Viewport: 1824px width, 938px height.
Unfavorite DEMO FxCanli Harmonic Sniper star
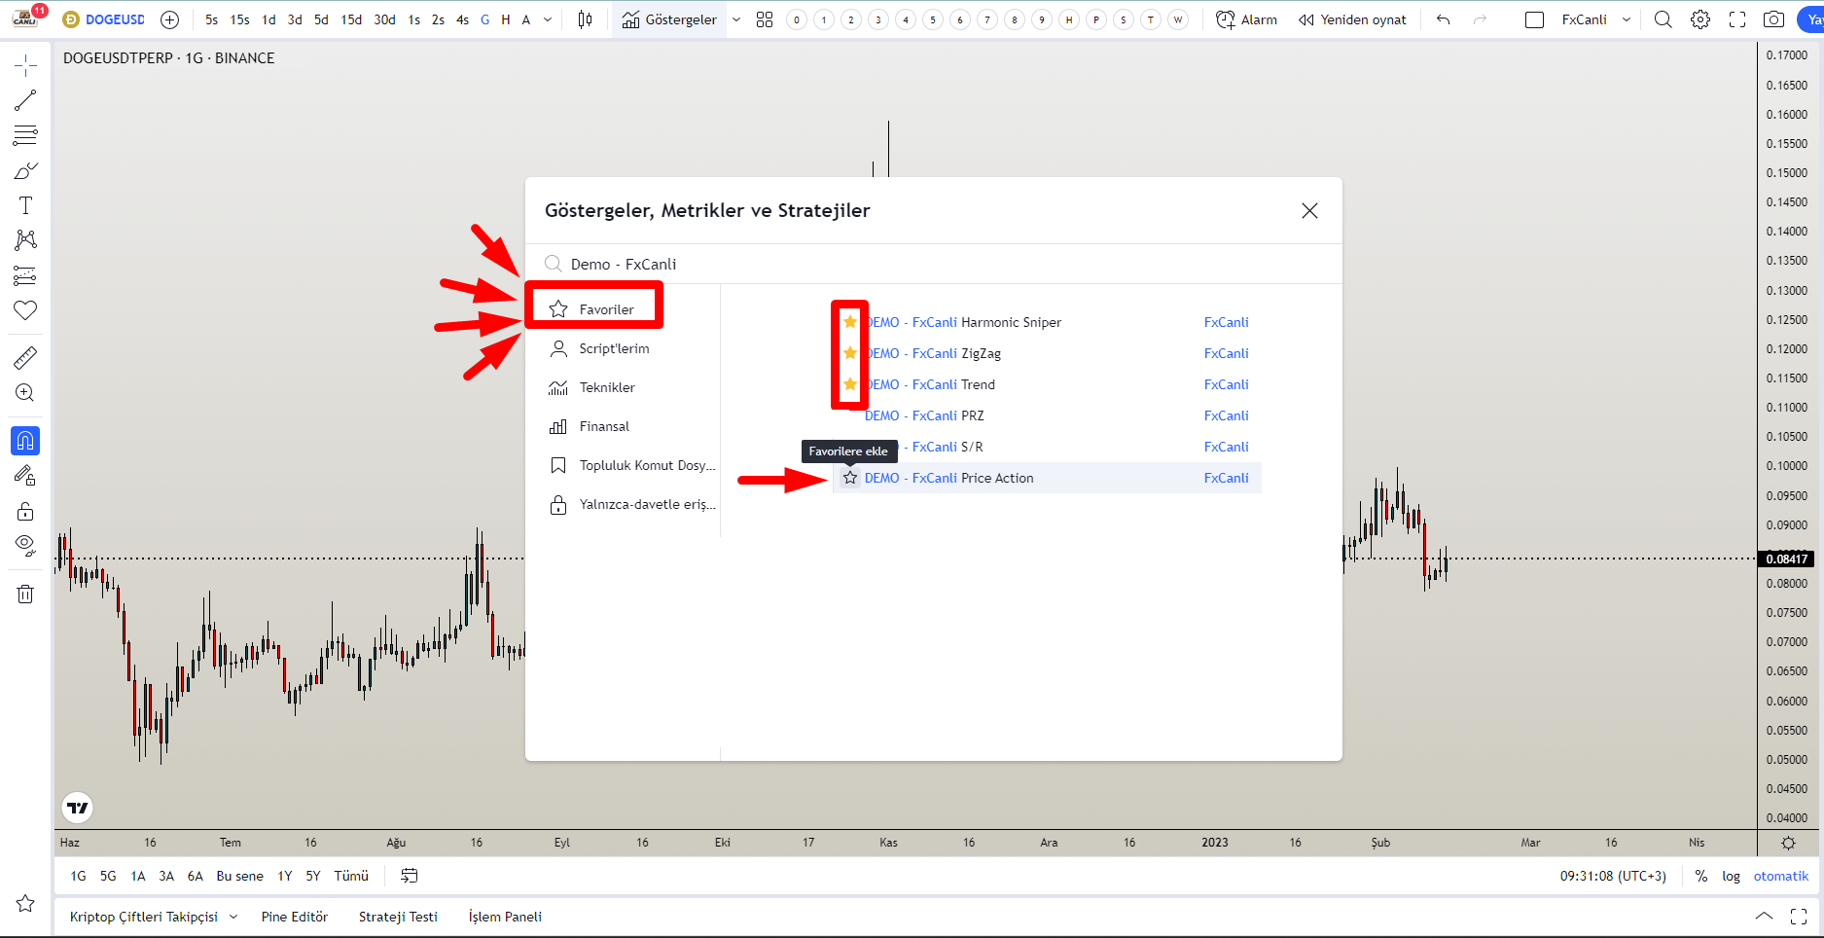850,322
